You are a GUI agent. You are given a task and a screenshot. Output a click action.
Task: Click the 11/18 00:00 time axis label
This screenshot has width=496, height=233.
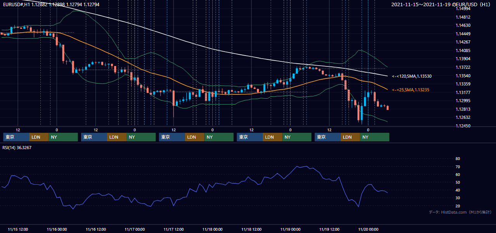tap(212, 229)
